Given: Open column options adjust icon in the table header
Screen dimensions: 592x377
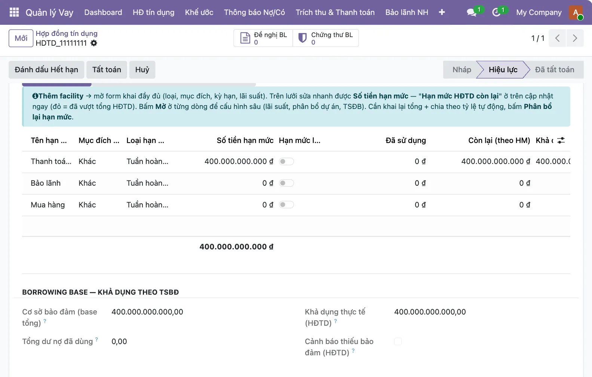Looking at the screenshot, I should pos(561,140).
